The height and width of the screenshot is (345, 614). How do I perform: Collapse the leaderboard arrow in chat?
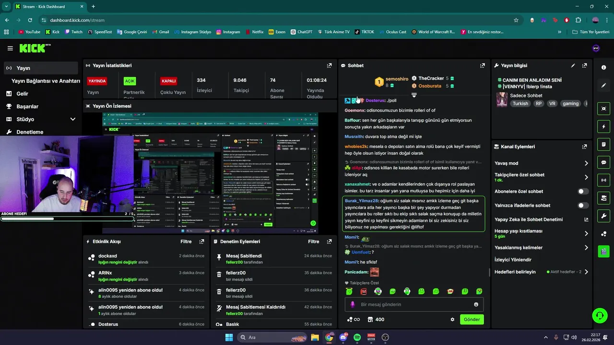coord(414,95)
